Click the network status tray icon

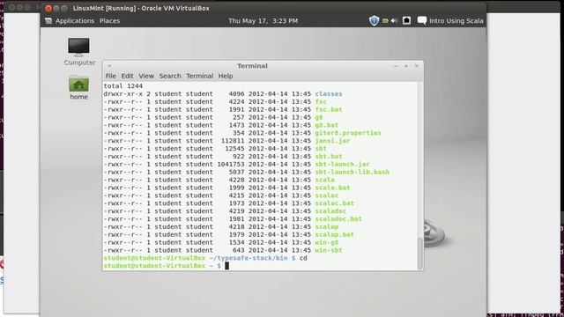pos(406,20)
